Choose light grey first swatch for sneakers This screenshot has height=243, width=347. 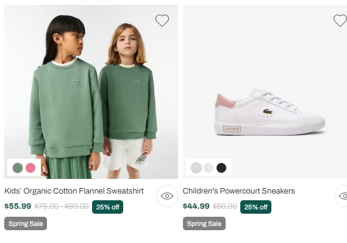click(x=196, y=168)
